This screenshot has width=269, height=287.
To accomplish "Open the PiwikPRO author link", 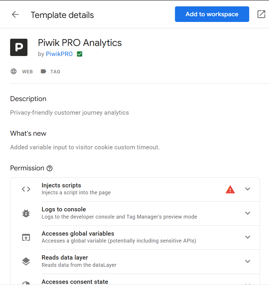I will point(59,54).
